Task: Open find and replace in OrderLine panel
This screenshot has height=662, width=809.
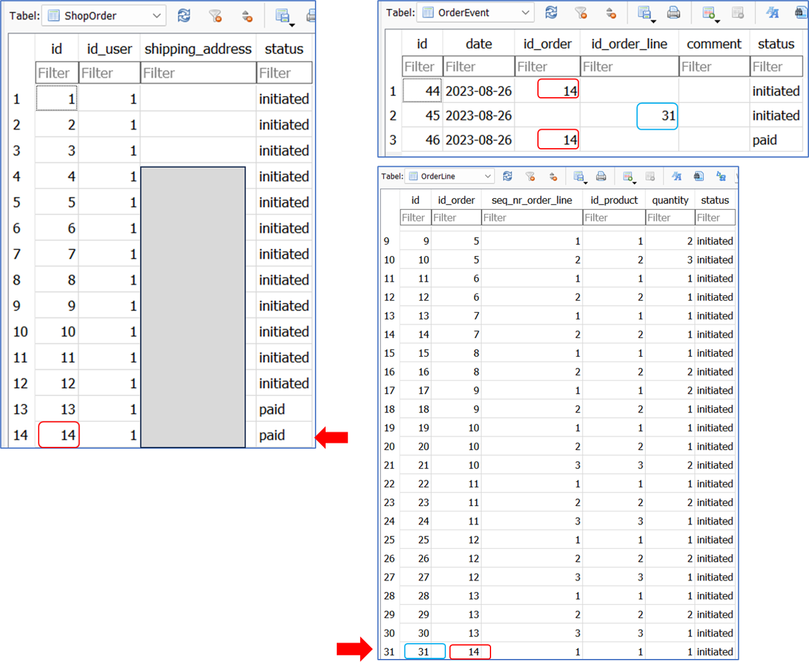Action: pyautogui.click(x=721, y=176)
